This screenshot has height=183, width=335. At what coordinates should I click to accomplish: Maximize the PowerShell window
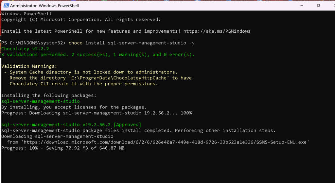318,5
